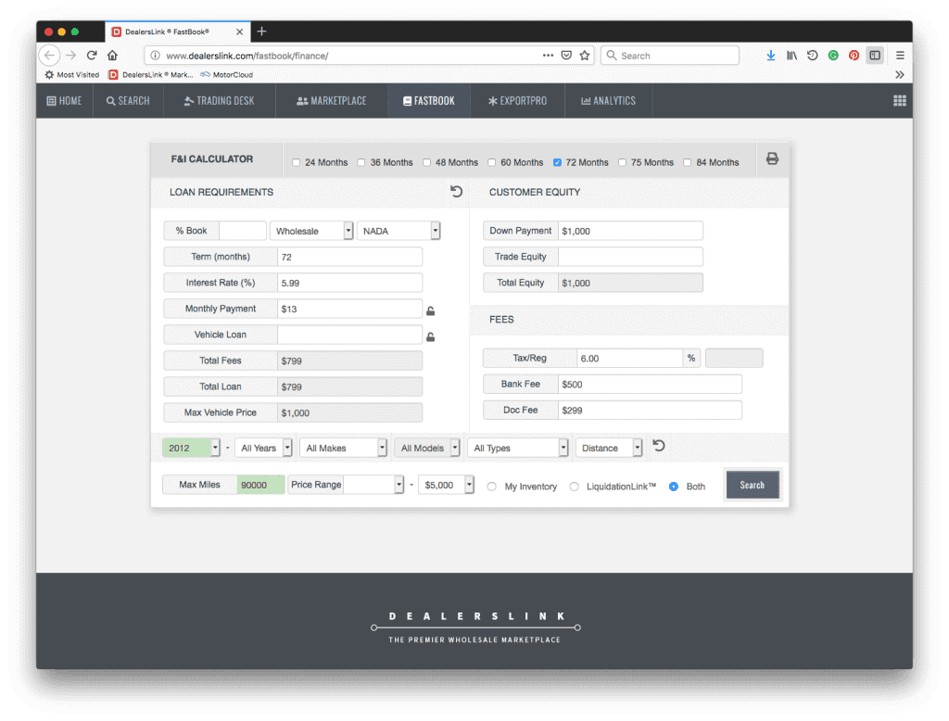949x721 pixels.
Task: Open the EXPORTPRO nav item
Action: (517, 100)
